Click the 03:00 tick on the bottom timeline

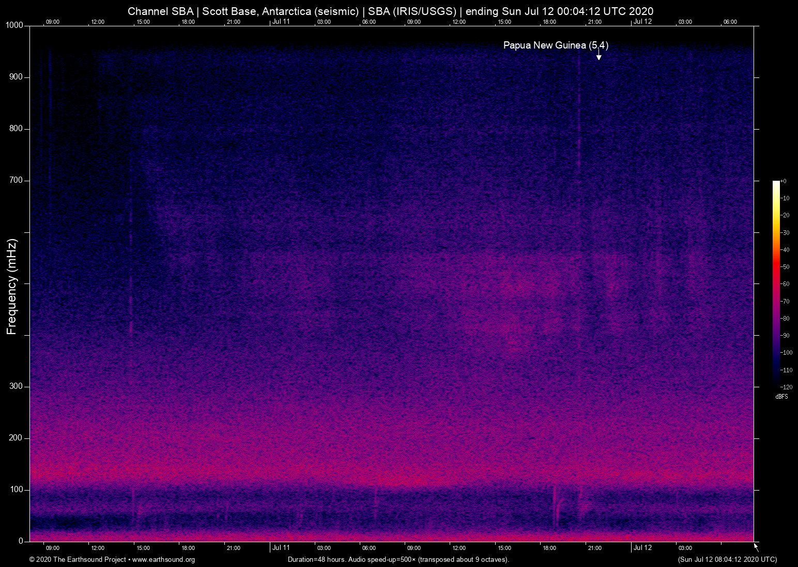tap(685, 548)
